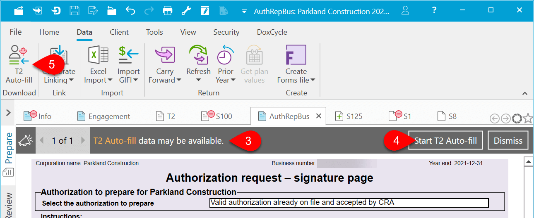Click the sign-in arrow-into-D icon in title bar

click(x=56, y=11)
